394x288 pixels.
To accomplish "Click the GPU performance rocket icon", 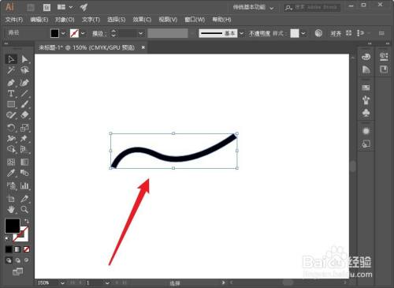I will pyautogui.click(x=84, y=7).
